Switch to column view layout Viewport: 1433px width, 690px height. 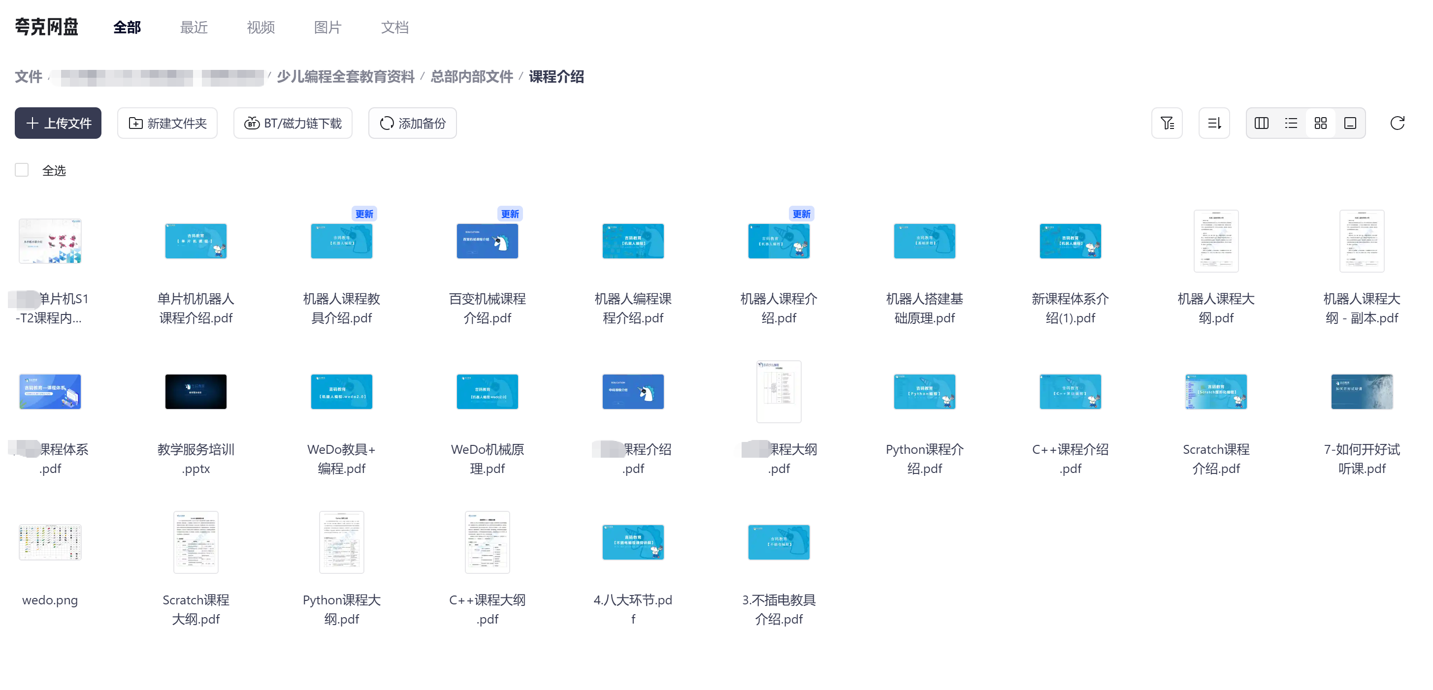(1261, 123)
